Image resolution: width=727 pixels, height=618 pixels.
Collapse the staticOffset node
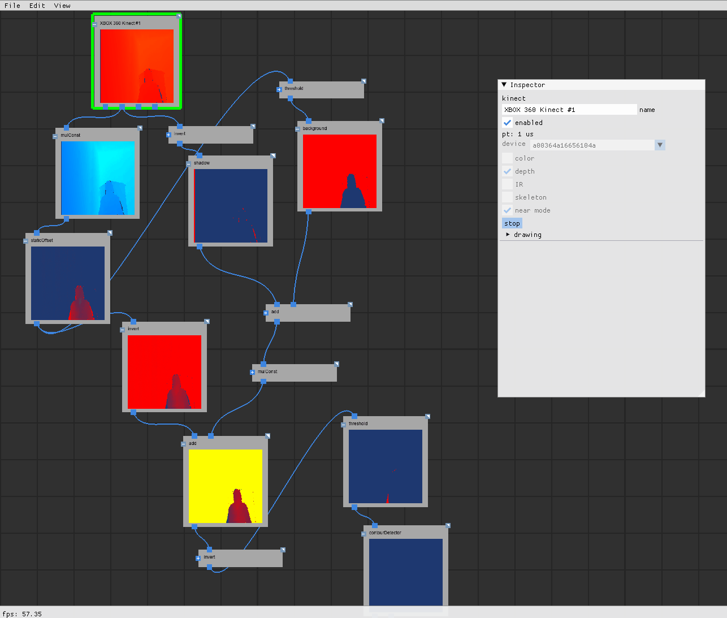[25, 241]
